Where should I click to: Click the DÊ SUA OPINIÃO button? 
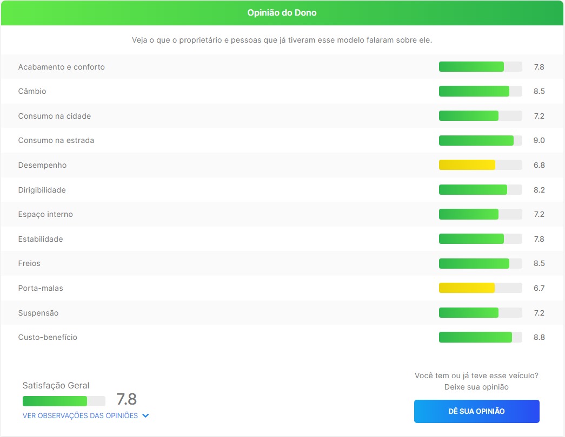pos(476,411)
